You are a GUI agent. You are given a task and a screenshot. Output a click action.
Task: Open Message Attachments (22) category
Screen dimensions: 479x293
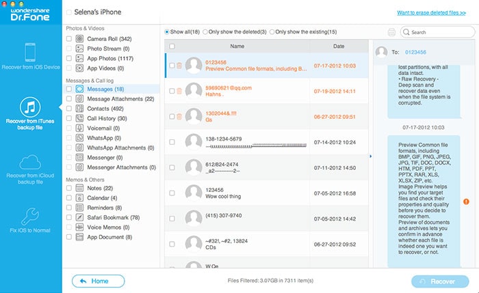click(120, 99)
